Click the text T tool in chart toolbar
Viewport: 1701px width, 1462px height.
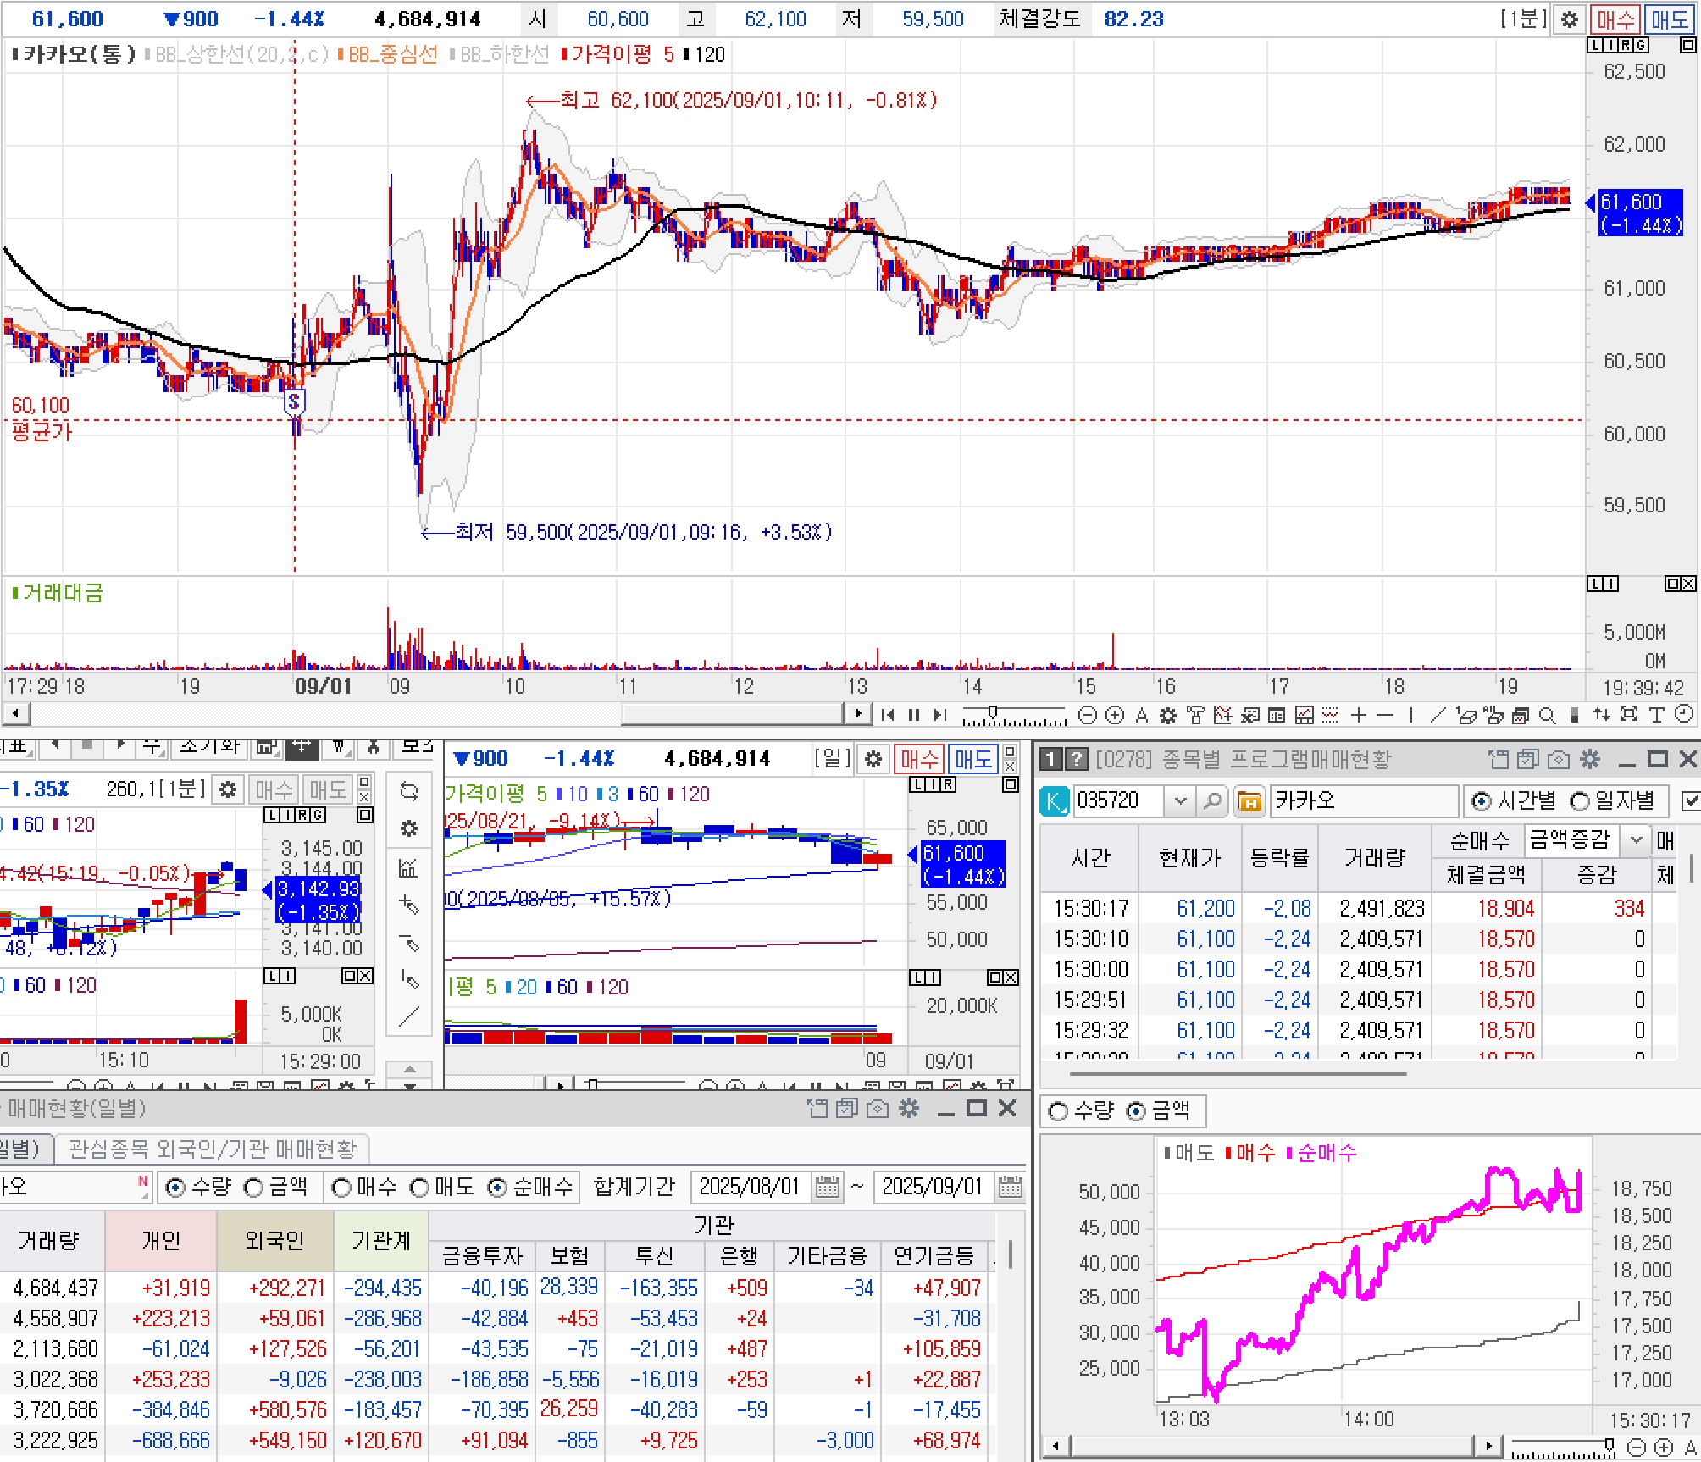[x=1657, y=716]
